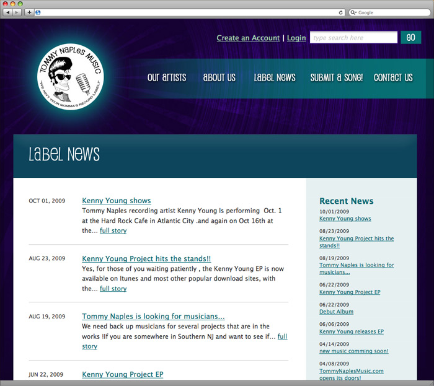Viewport: 434px width, 386px height.
Task: Open the About Us menu item
Action: click(219, 77)
